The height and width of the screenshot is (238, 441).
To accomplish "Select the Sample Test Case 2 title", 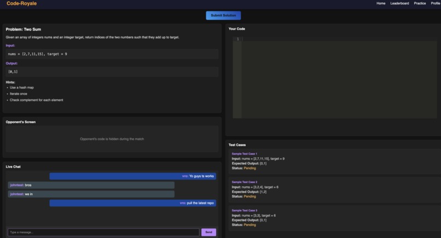I will click(x=245, y=182).
